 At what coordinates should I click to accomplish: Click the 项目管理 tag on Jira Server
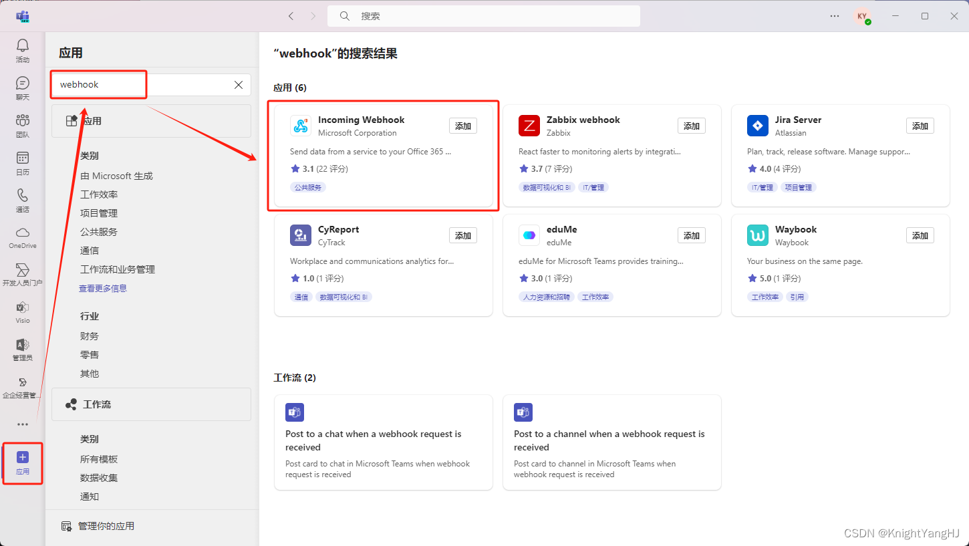pyautogui.click(x=799, y=187)
